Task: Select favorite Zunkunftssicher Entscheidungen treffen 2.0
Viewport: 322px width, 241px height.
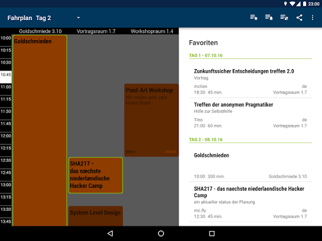Action: 250,82
